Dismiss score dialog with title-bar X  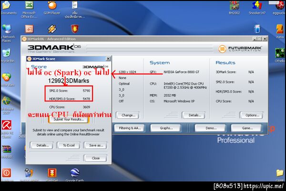point(108,59)
